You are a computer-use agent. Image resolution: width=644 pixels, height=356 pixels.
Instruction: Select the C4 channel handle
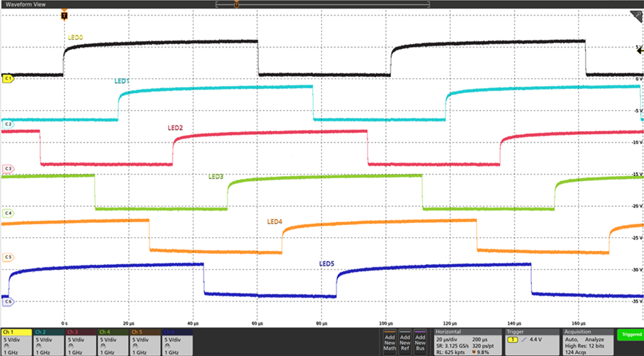click(8, 213)
